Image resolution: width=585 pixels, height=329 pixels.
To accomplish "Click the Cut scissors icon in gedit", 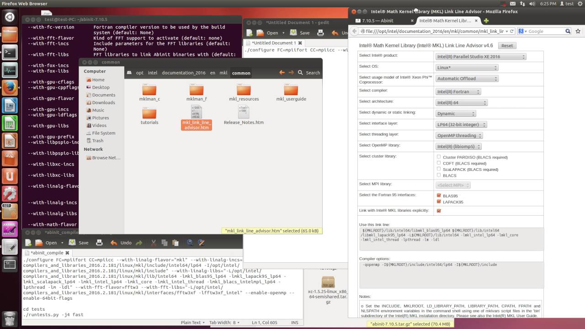I will coord(154,243).
